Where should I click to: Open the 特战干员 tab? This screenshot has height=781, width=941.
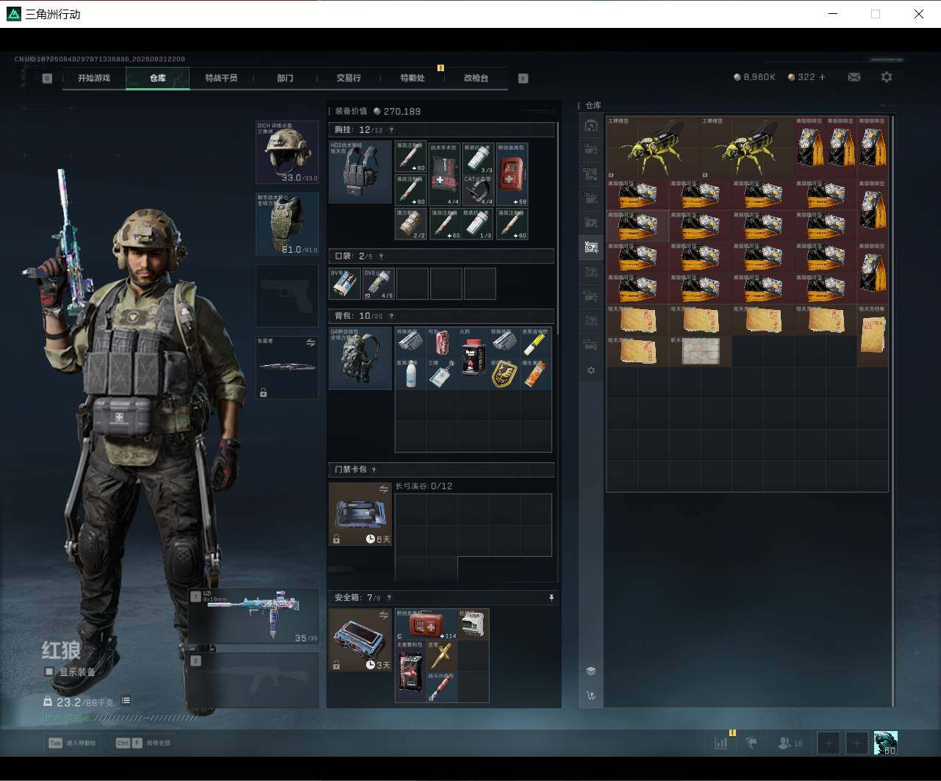(221, 78)
